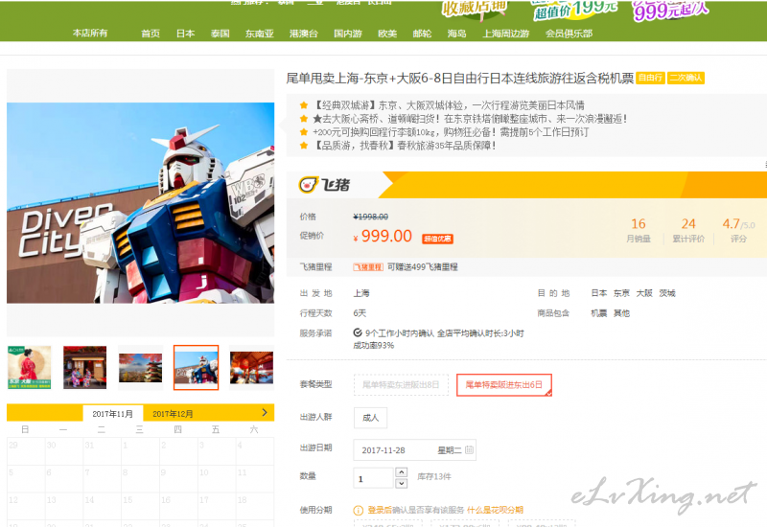Image resolution: width=767 pixels, height=527 pixels.
Task: Click the large Gundam product image
Action: [140, 203]
